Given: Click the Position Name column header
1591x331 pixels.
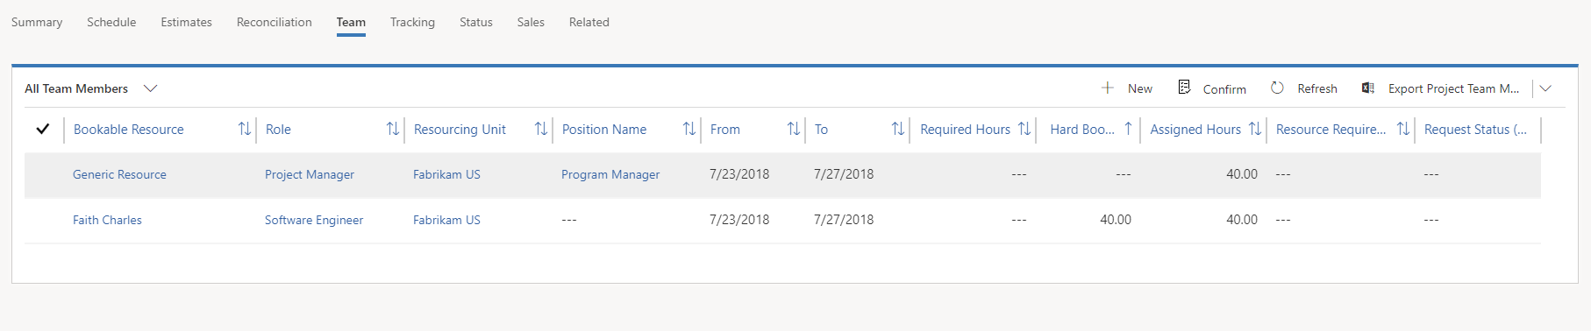Looking at the screenshot, I should coord(604,129).
